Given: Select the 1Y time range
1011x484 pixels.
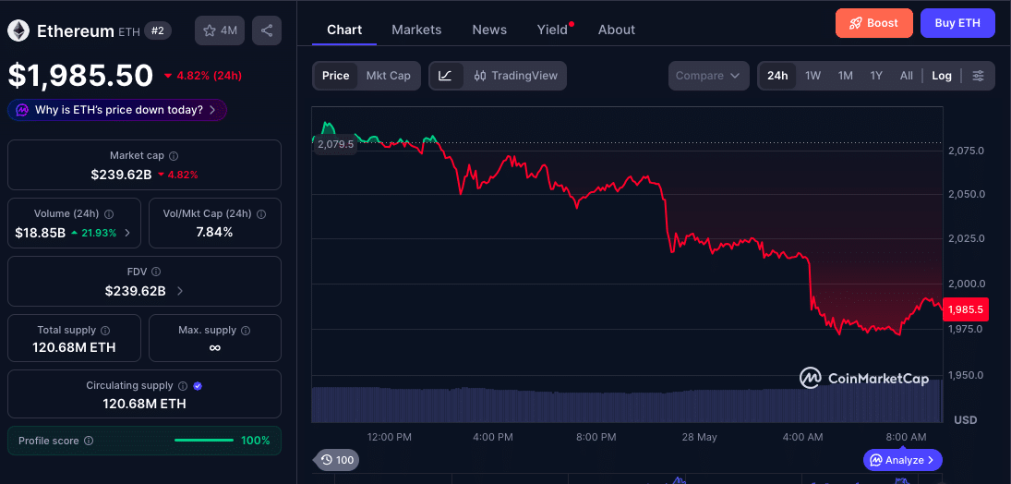Looking at the screenshot, I should click(x=875, y=76).
